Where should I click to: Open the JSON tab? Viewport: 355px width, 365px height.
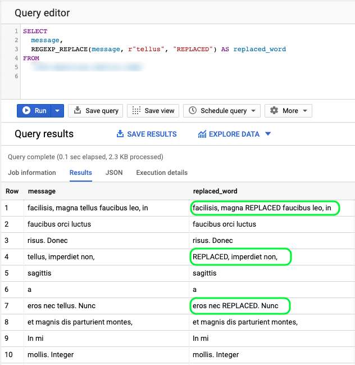click(x=114, y=173)
